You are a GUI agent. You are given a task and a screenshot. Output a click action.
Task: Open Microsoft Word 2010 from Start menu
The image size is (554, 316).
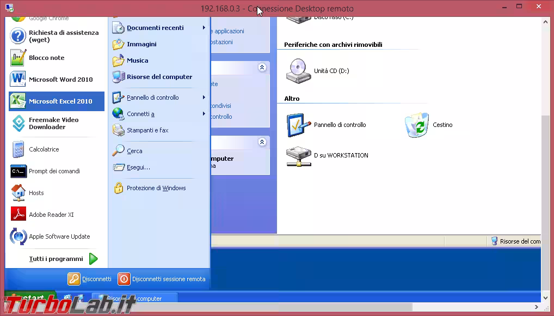click(60, 80)
